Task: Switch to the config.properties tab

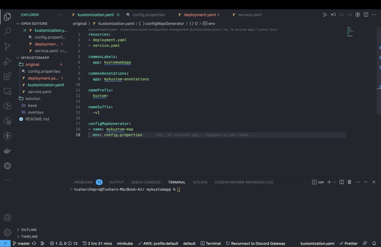Action: (149, 15)
